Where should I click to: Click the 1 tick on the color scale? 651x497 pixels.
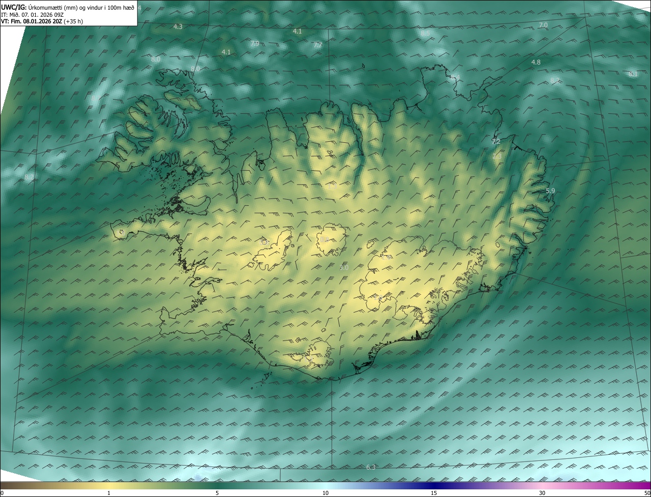(109, 493)
